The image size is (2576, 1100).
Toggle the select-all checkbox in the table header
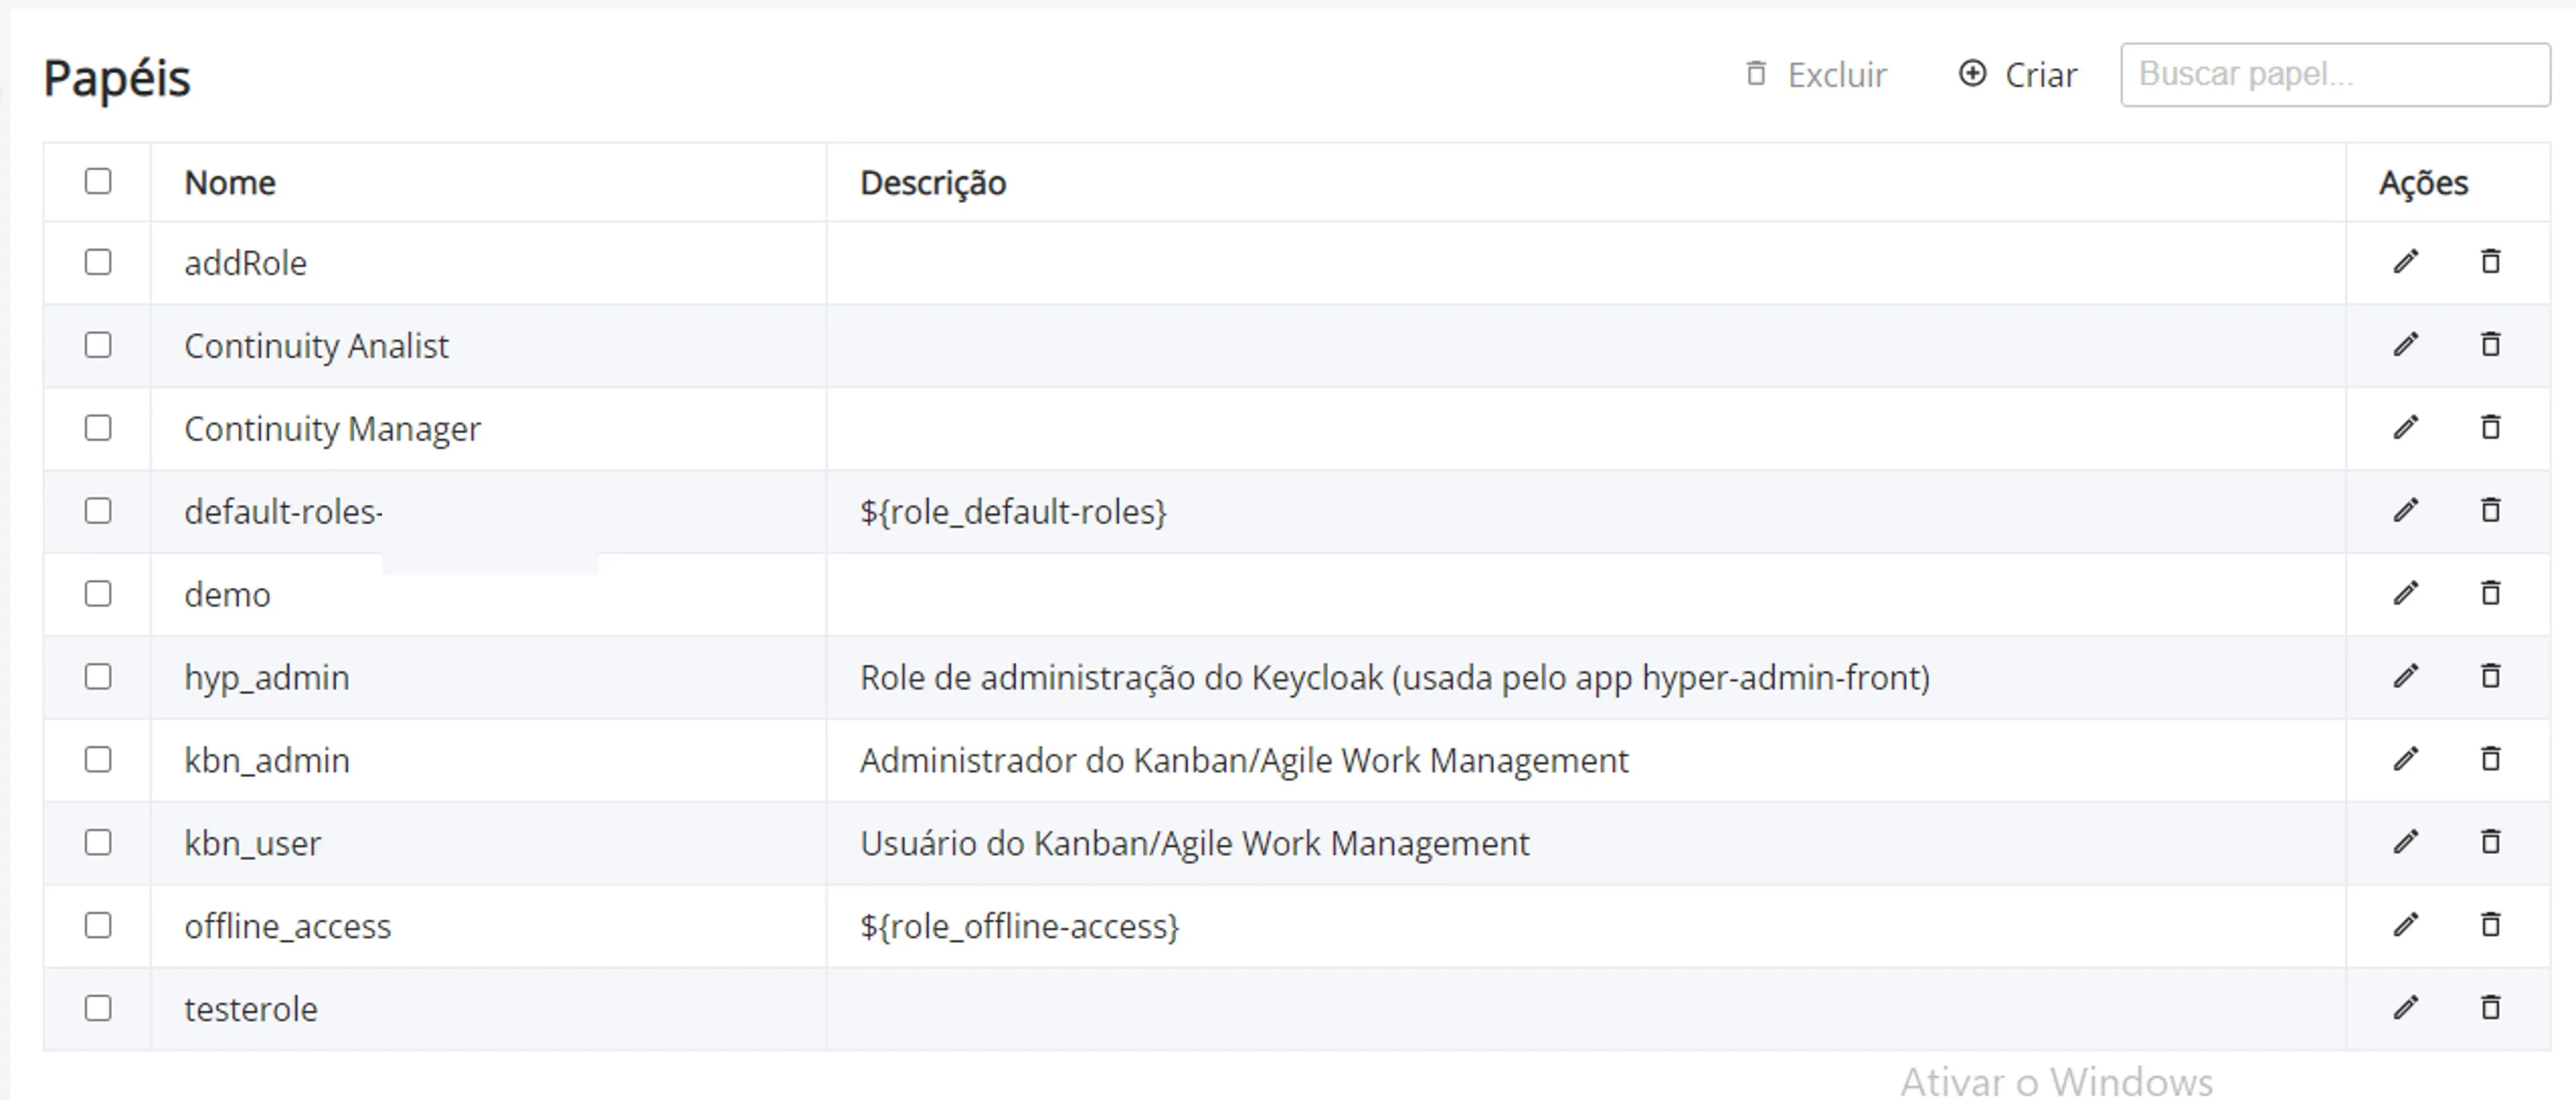(x=98, y=182)
